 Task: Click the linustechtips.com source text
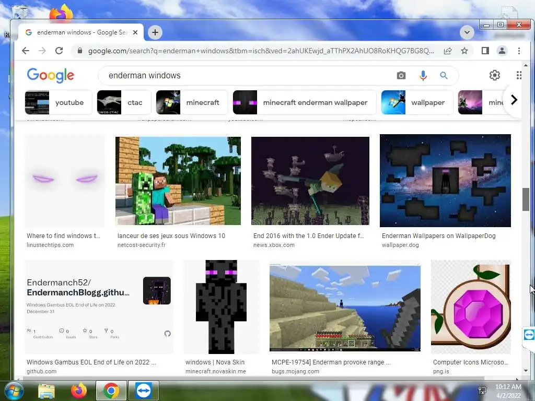pyautogui.click(x=50, y=245)
